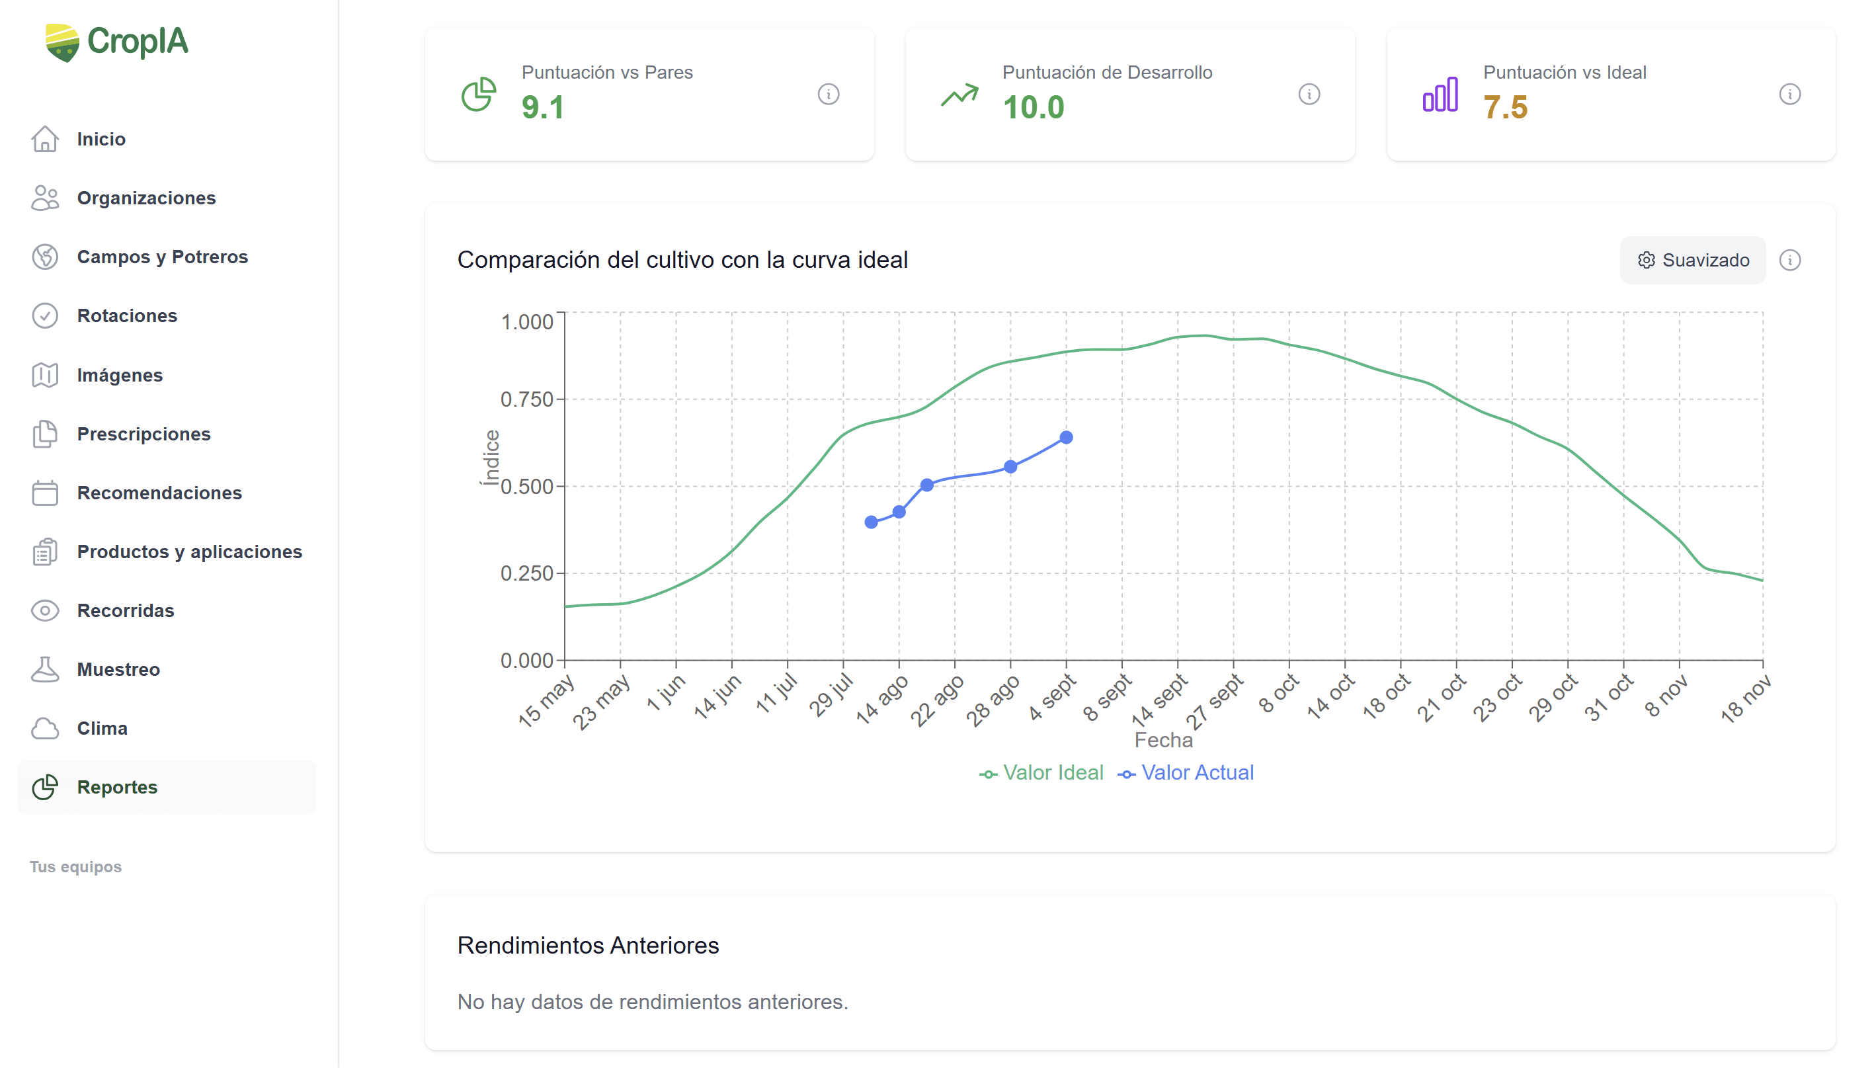Image resolution: width=1876 pixels, height=1068 pixels.
Task: Open the Prescripciones page
Action: pos(143,434)
